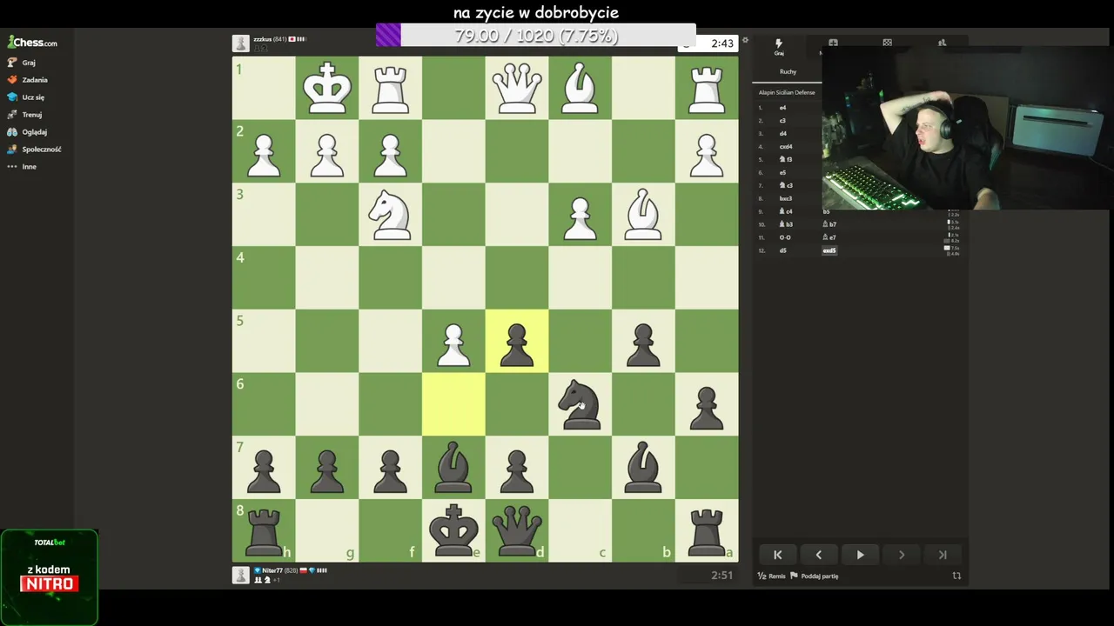The image size is (1114, 626).
Task: Select the white bishop on c1
Action: tap(580, 88)
